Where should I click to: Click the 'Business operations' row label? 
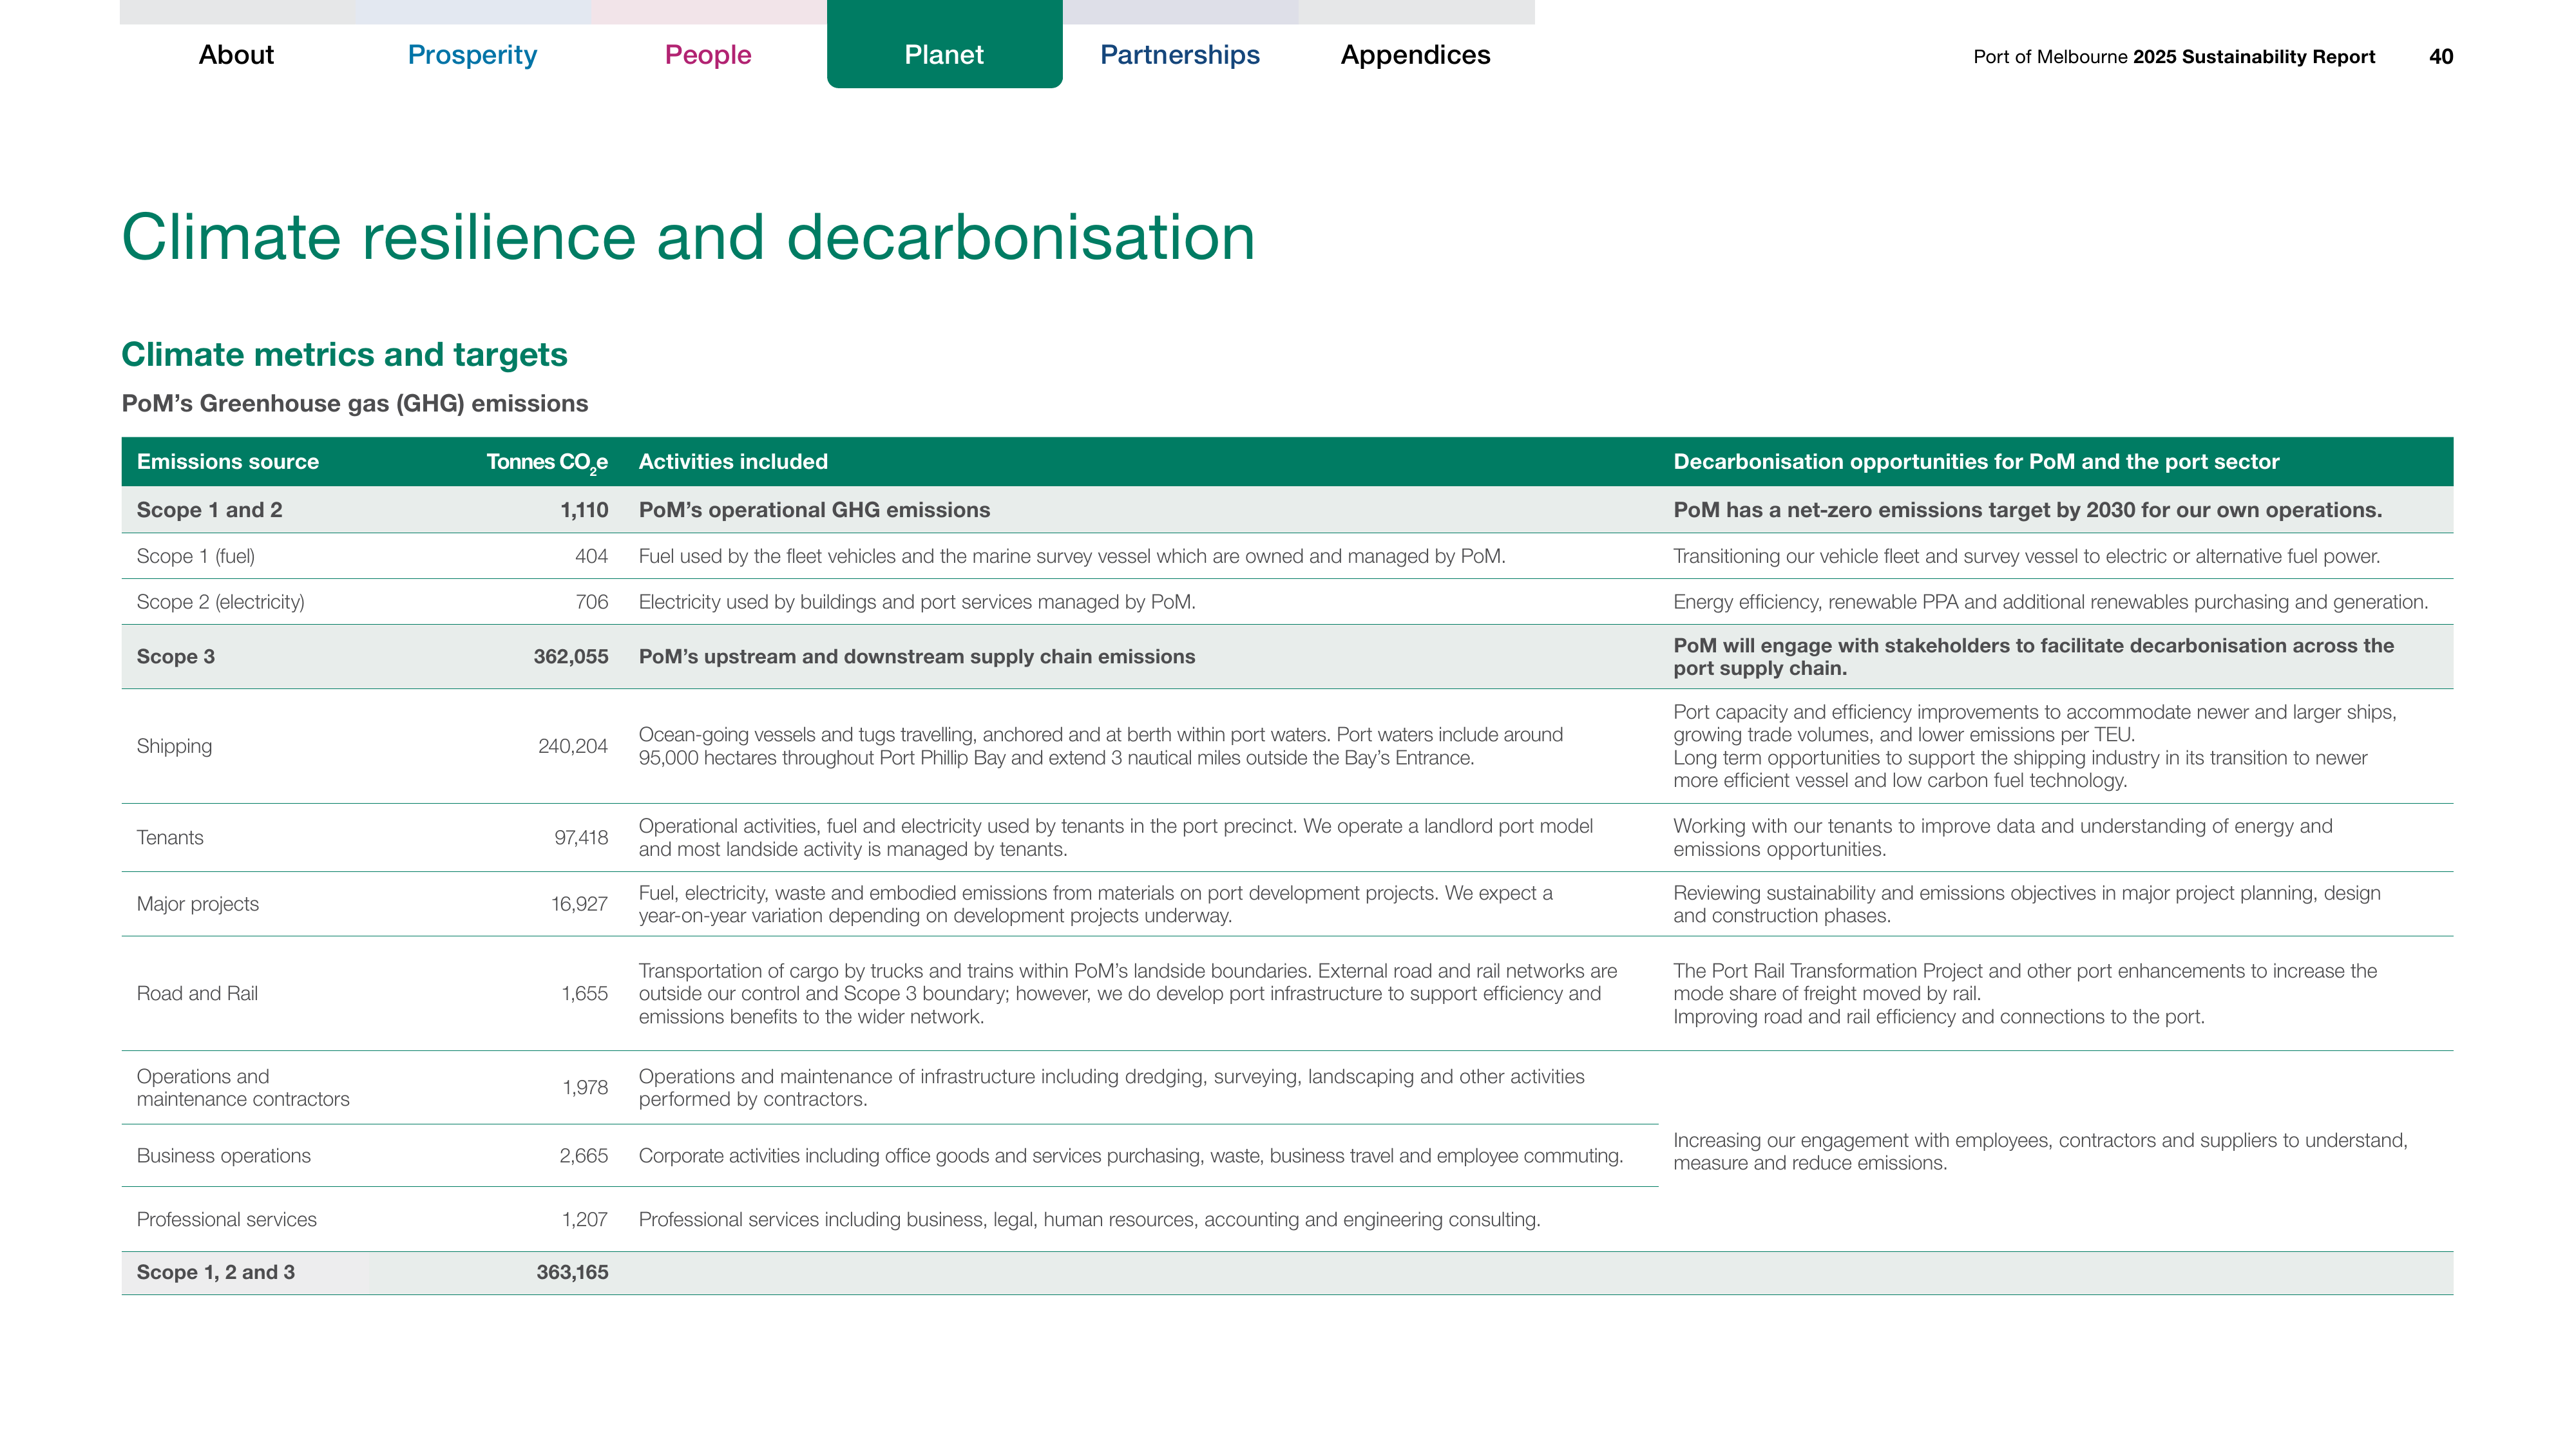point(224,1156)
